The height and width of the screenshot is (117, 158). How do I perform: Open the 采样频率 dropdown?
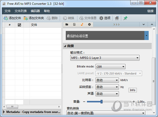coord(107,87)
